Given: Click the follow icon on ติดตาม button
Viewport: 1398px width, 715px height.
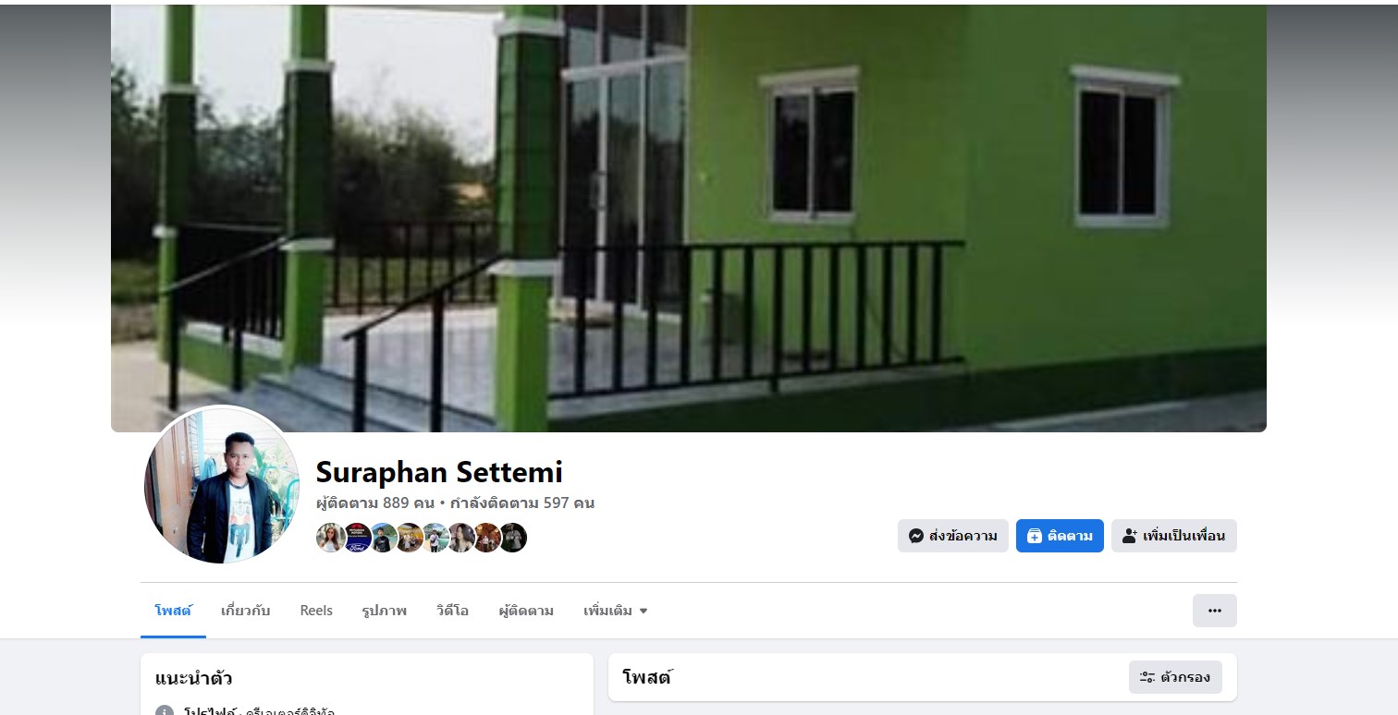Looking at the screenshot, I should pos(1035,536).
